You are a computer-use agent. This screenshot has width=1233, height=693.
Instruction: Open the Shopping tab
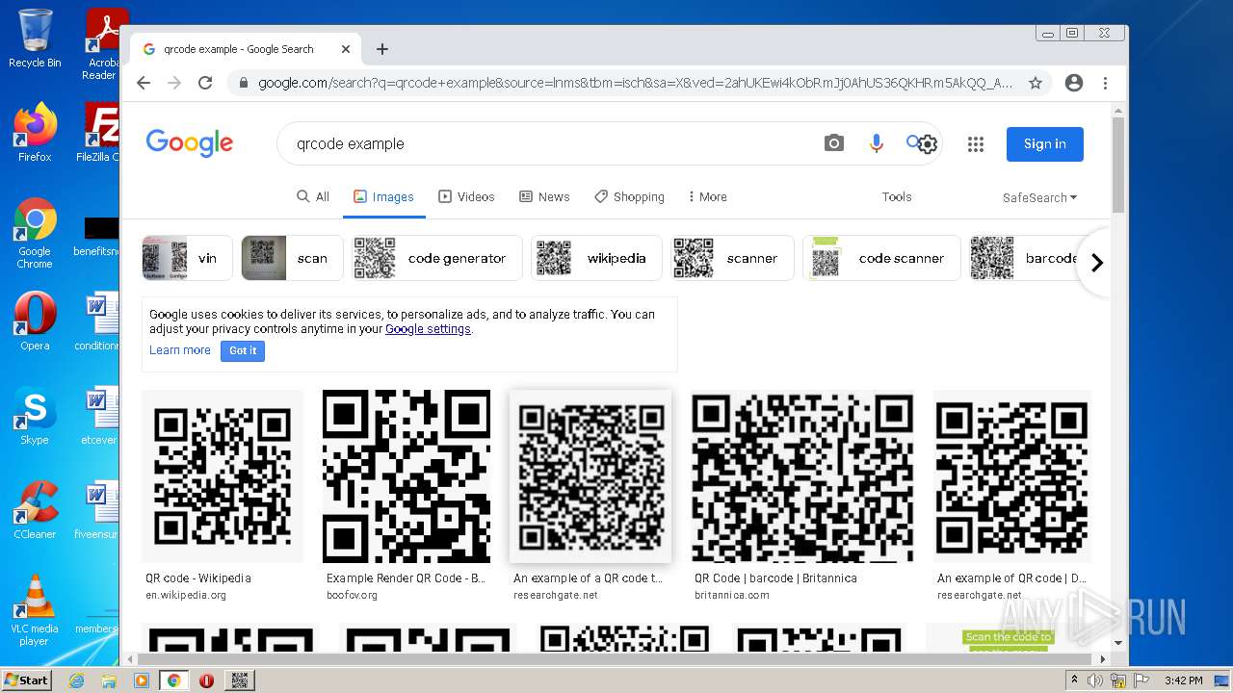629,196
